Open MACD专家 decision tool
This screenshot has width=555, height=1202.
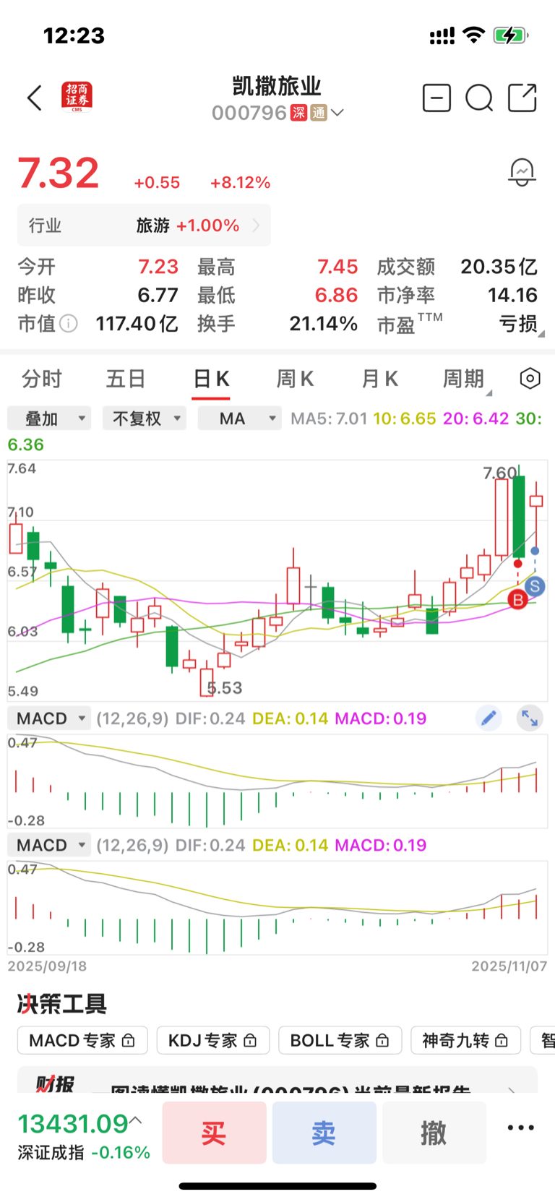click(82, 1040)
